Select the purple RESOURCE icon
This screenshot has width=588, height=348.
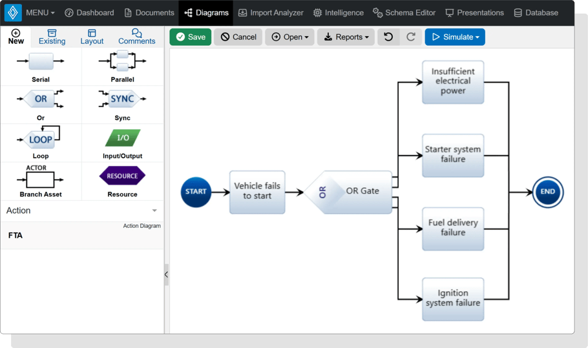(122, 176)
